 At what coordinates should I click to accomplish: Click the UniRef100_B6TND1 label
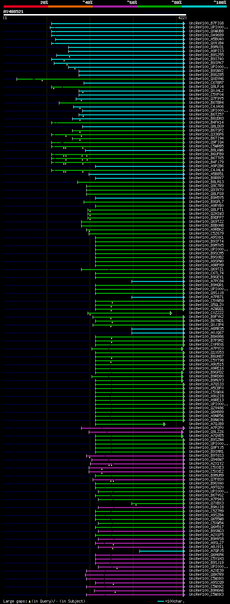tap(206, 321)
